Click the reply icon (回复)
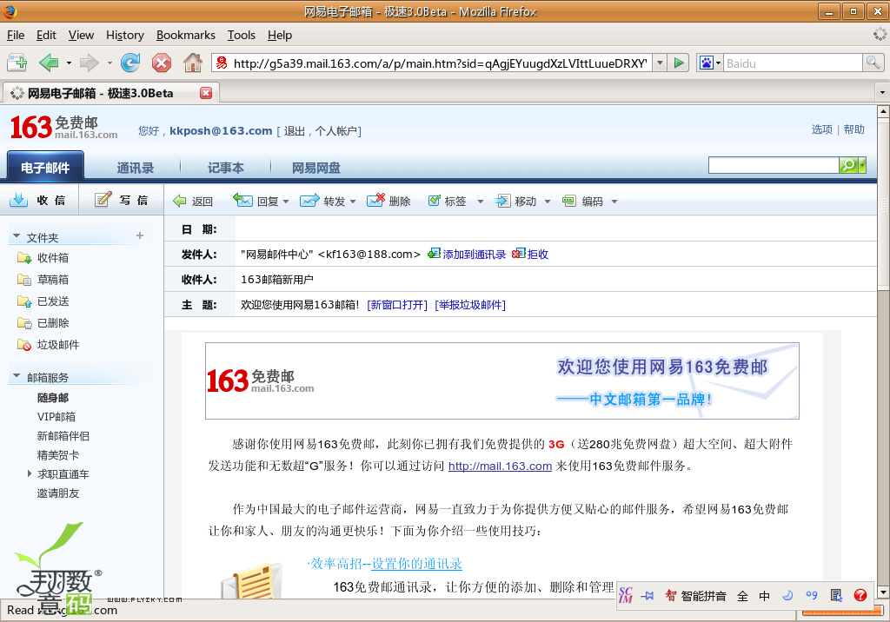The width and height of the screenshot is (890, 622). pyautogui.click(x=243, y=201)
